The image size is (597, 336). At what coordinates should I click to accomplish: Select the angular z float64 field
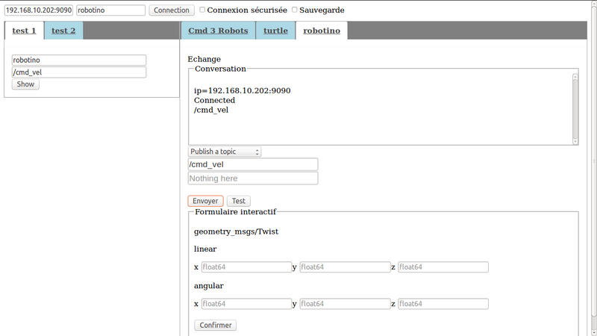[x=443, y=304]
